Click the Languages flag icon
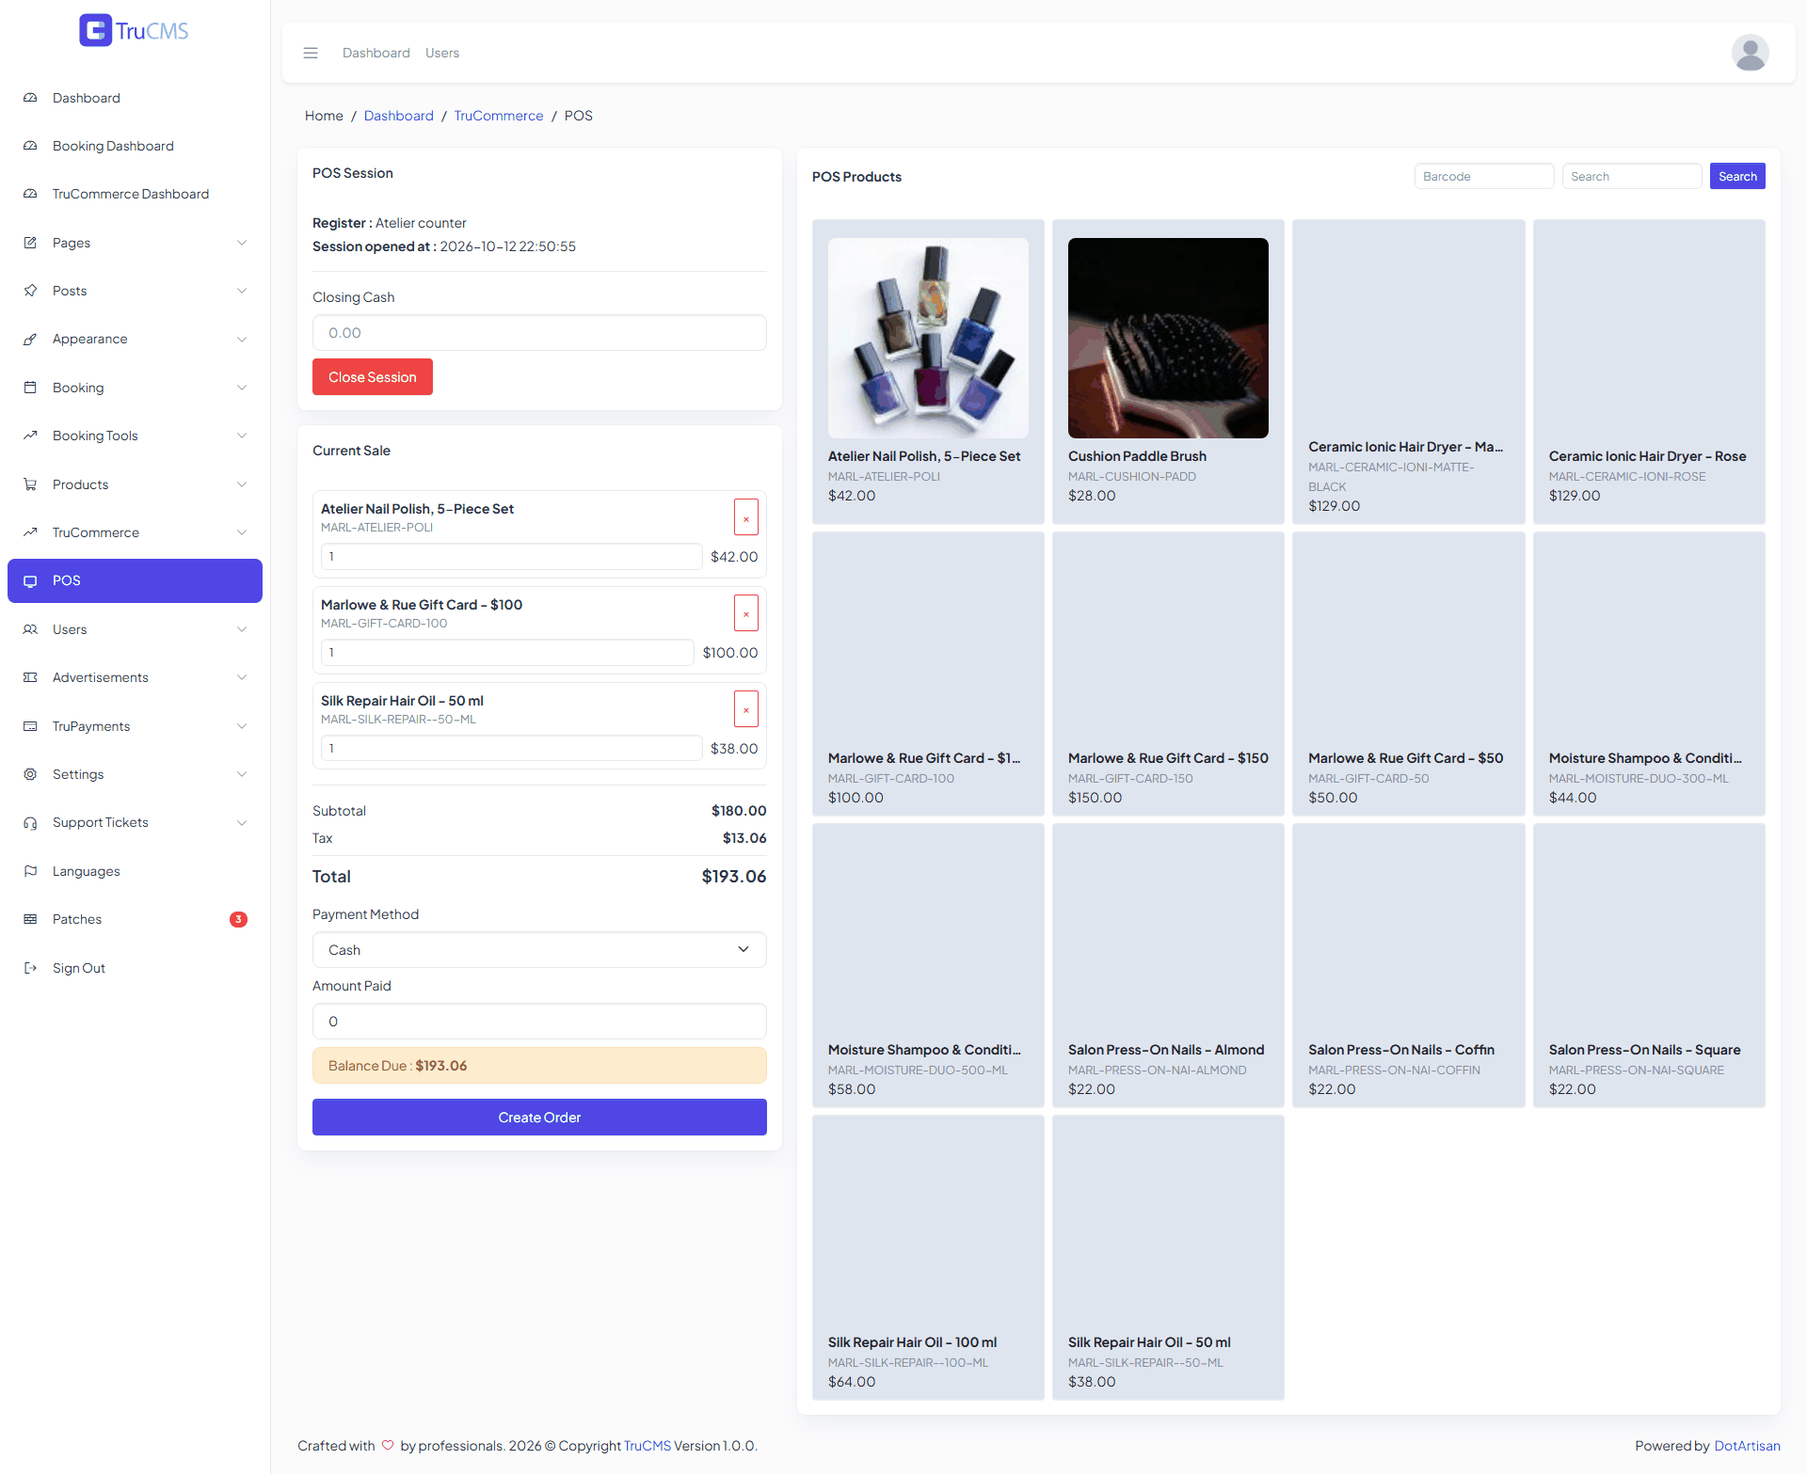The height and width of the screenshot is (1475, 1807). coord(30,871)
